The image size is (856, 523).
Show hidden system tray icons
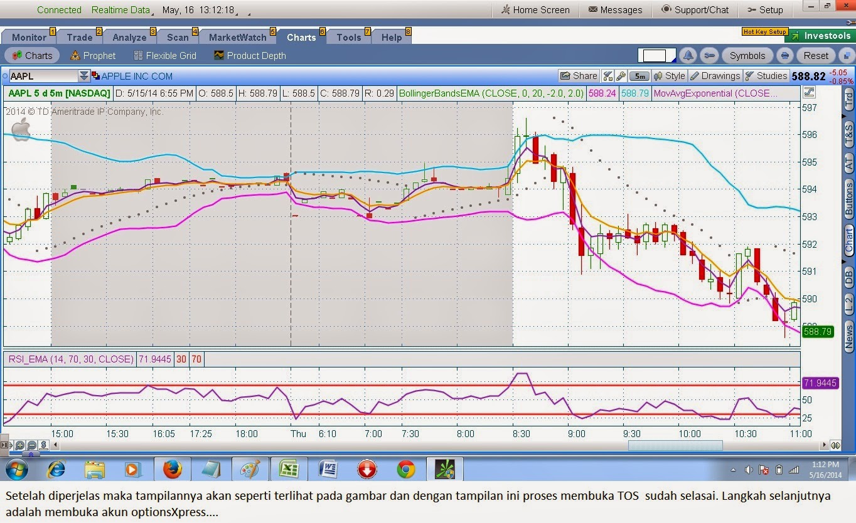[733, 470]
